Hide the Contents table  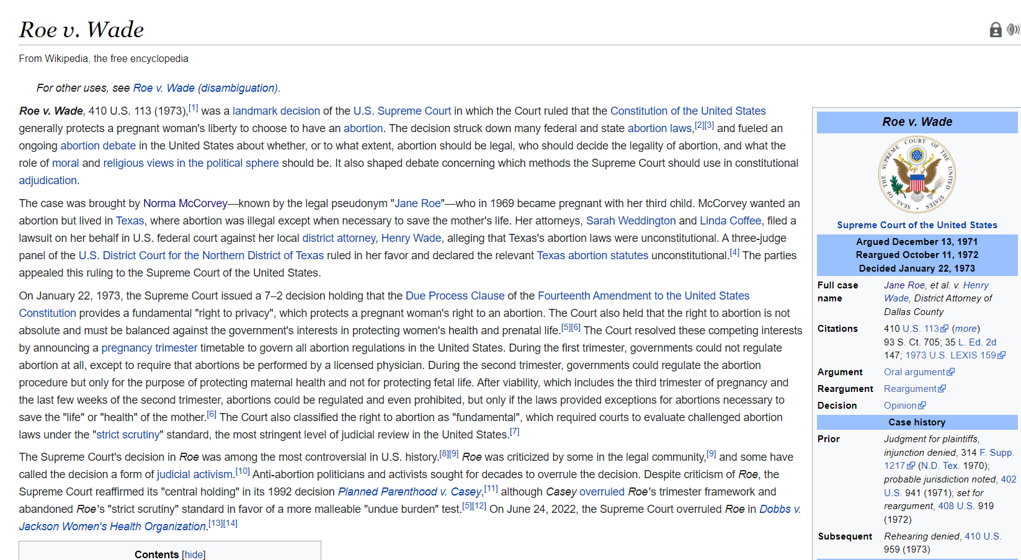pyautogui.click(x=194, y=555)
